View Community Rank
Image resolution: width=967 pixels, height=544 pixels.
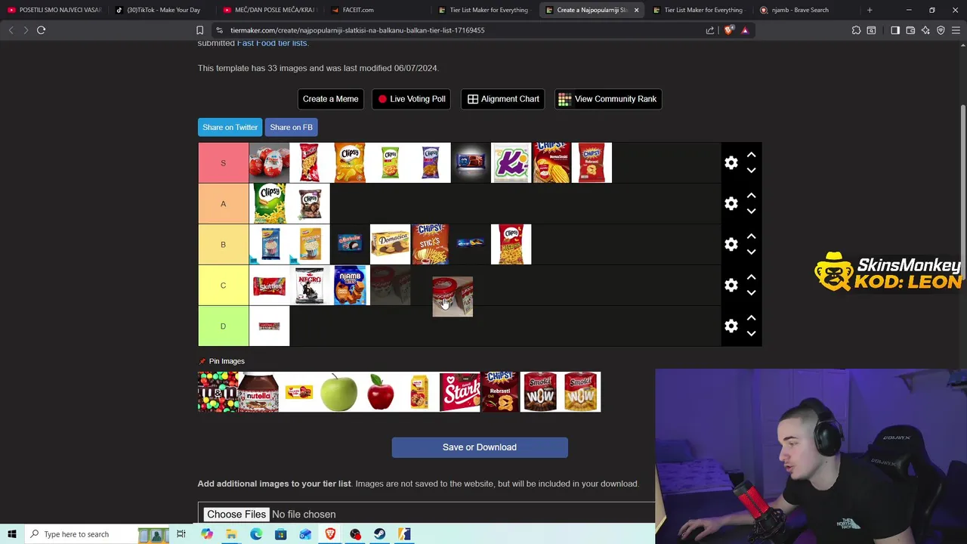608,99
